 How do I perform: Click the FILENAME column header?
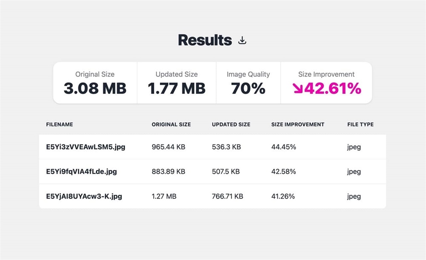click(x=60, y=124)
